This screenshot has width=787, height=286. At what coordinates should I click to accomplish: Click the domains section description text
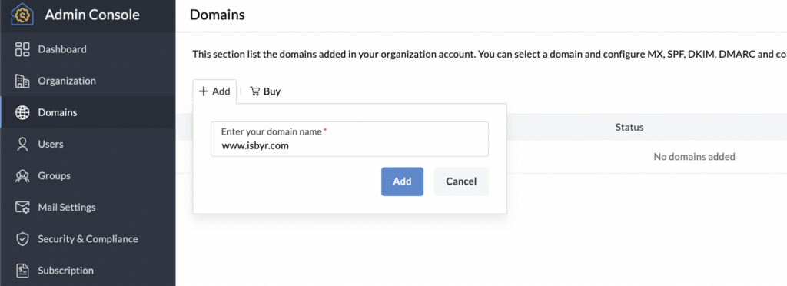coord(490,54)
